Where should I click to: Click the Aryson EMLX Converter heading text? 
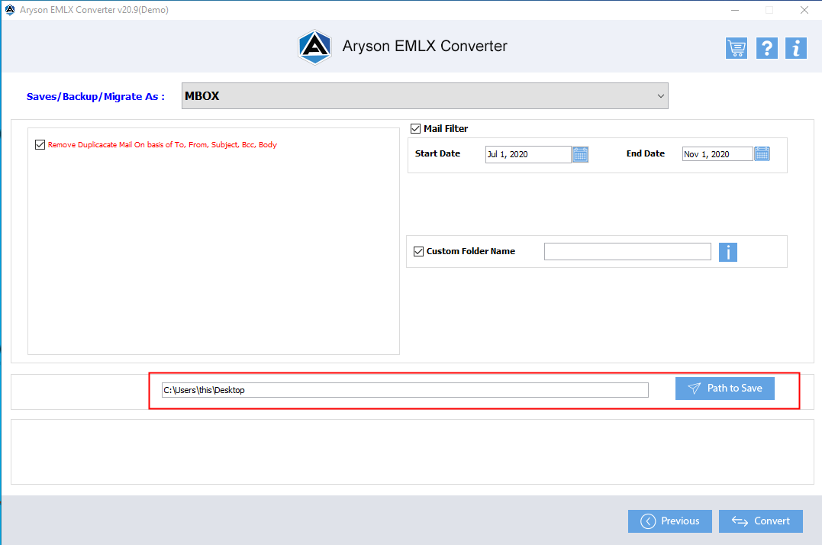click(424, 46)
